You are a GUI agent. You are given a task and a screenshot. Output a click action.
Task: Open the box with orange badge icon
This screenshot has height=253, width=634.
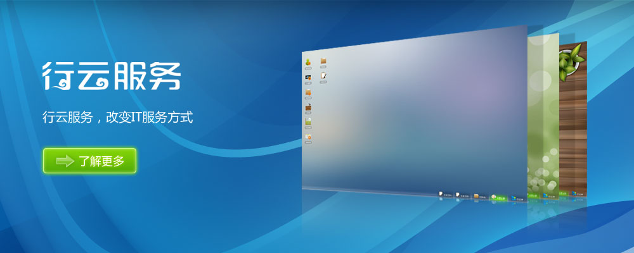click(x=308, y=92)
